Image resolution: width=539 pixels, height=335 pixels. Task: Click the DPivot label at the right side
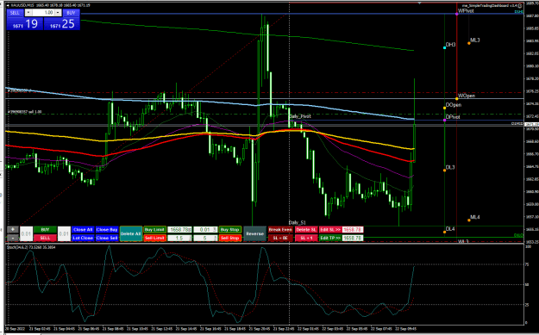pos(453,117)
